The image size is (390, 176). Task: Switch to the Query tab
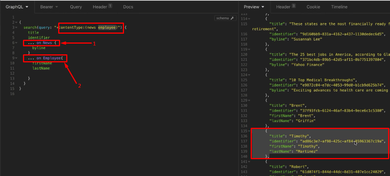click(76, 7)
